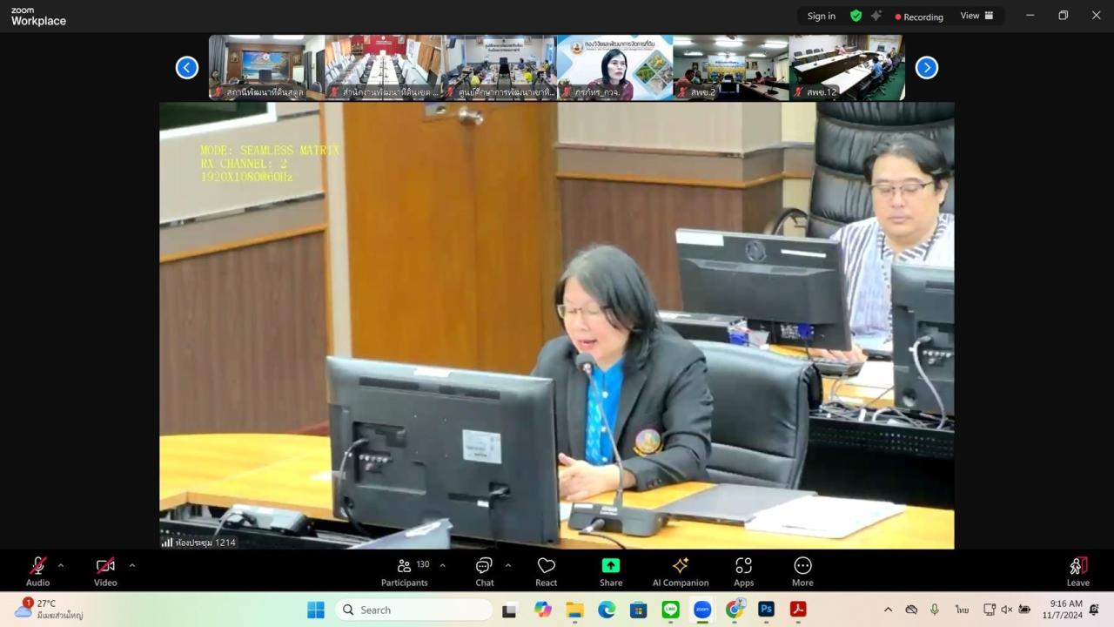Image resolution: width=1114 pixels, height=627 pixels.
Task: Open Microsoft Edge from the taskbar
Action: [607, 610]
